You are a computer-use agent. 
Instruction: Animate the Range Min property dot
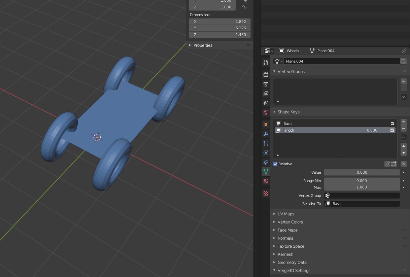point(404,181)
